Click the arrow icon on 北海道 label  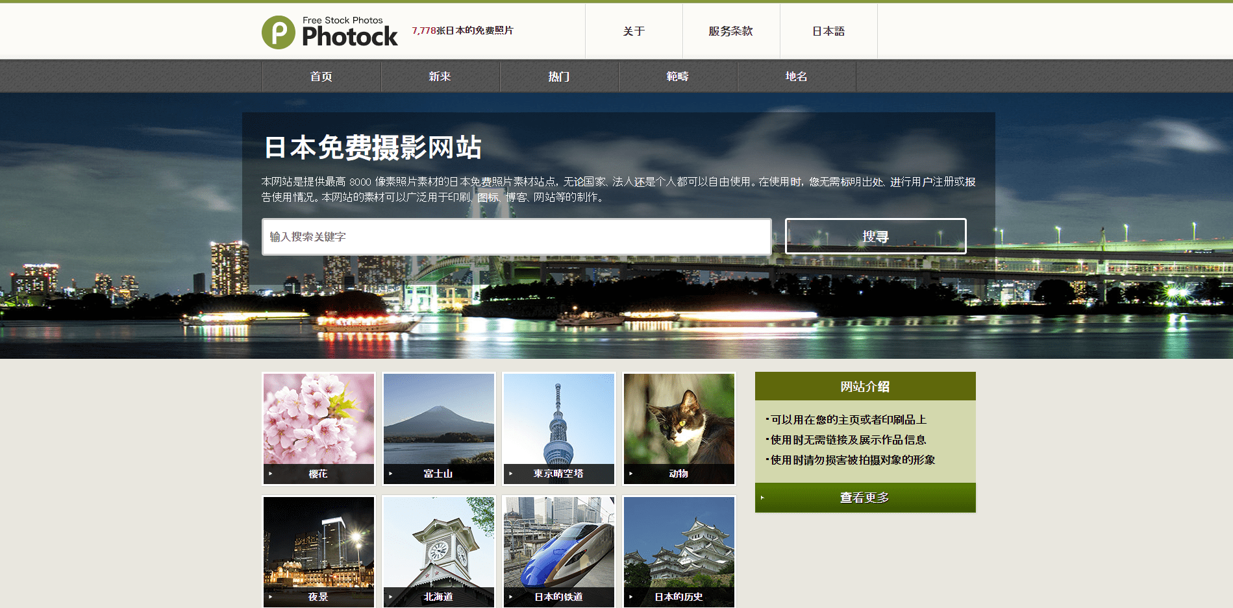tap(391, 597)
